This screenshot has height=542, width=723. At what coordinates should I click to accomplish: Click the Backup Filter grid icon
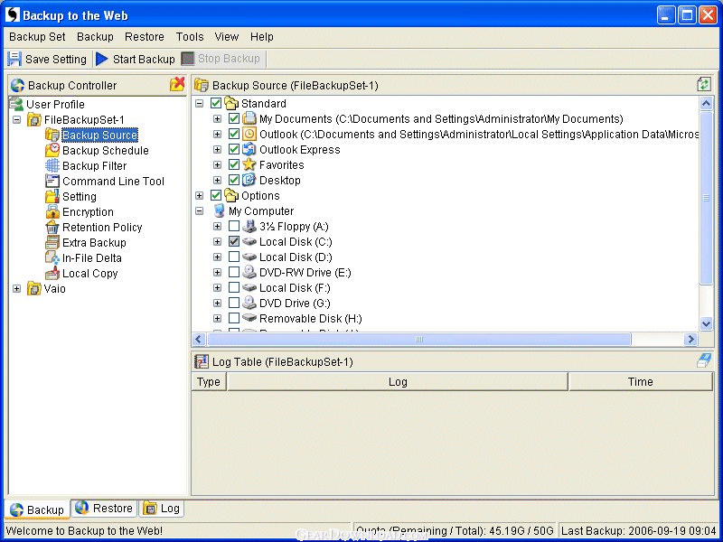[x=52, y=165]
